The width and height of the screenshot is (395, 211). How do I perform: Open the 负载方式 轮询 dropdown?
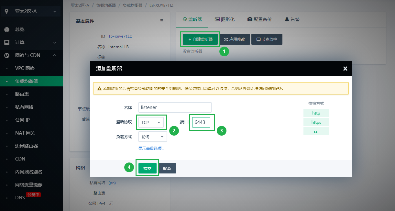152,137
